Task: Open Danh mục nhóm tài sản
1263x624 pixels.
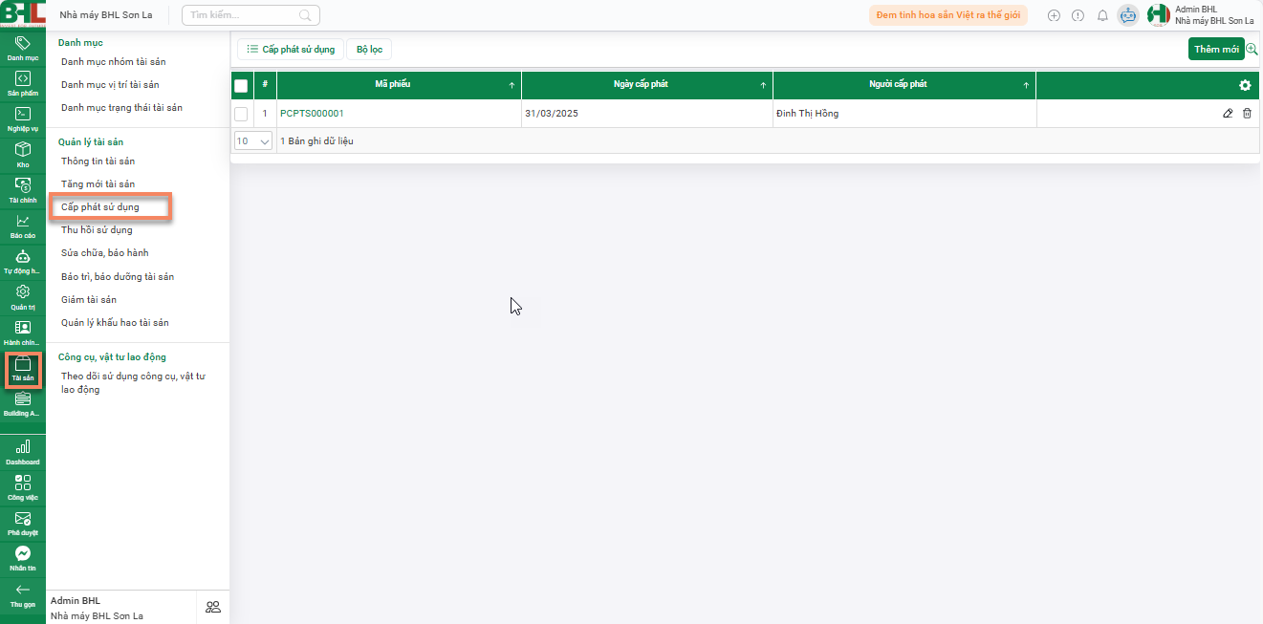Action: pos(113,62)
